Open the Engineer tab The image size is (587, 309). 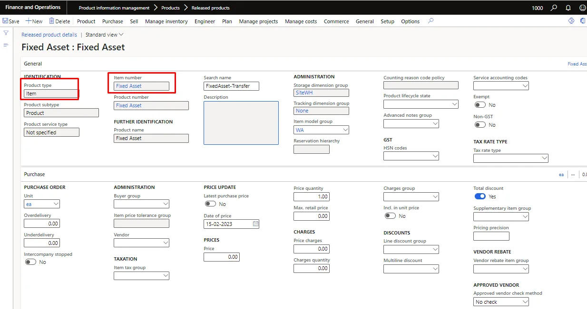[205, 21]
